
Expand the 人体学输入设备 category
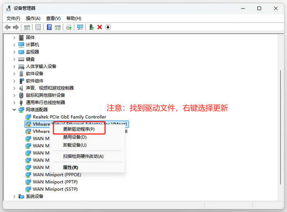(14, 66)
